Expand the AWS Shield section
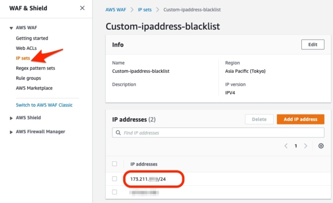 tap(11, 118)
